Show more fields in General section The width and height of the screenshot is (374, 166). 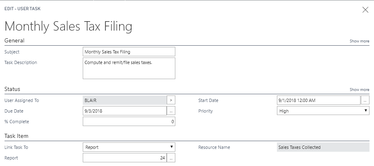coord(359,41)
